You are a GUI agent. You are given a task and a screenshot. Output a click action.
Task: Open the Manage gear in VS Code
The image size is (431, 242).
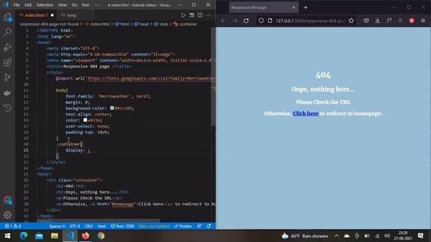coord(7,215)
